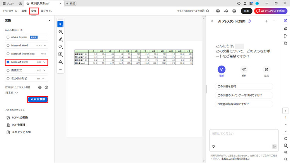Image resolution: width=290 pixels, height=163 pixels.
Task: Switch to the 編集 tab
Action: (24, 11)
